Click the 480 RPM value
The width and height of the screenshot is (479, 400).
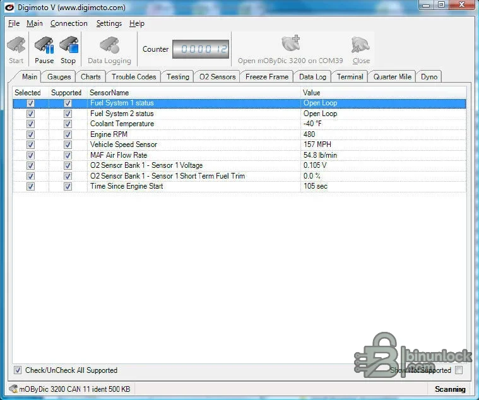click(x=309, y=134)
